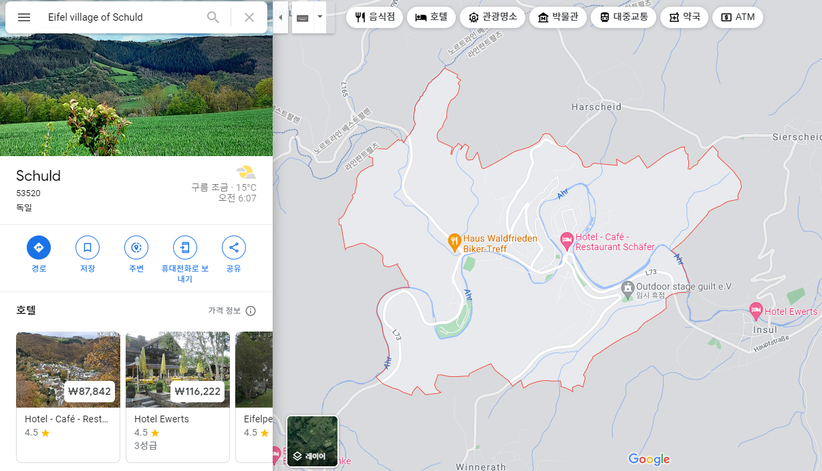The height and width of the screenshot is (471, 822).
Task: Click the Google logo on the map
Action: (x=649, y=459)
